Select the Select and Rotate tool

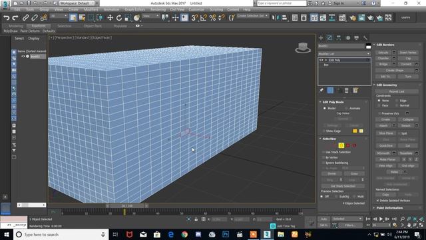coord(119,18)
